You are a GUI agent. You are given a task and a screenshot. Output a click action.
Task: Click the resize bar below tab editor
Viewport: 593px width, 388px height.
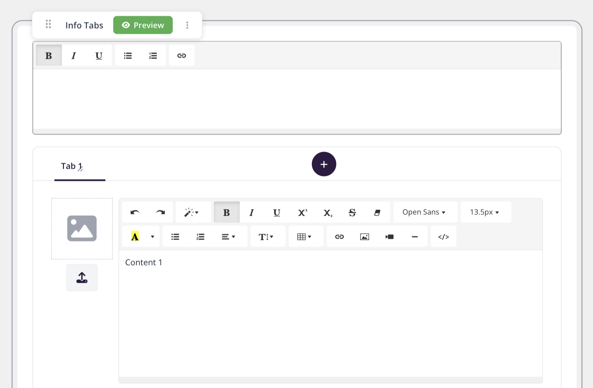point(331,379)
